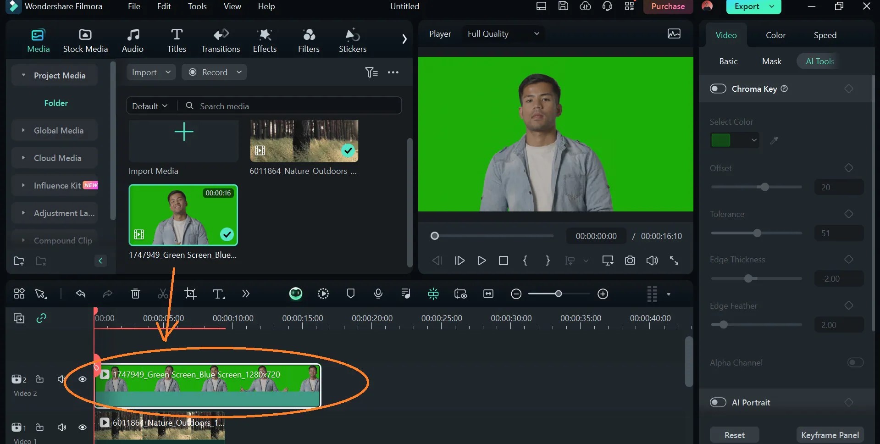This screenshot has height=444, width=880.
Task: Open the Stickers panel
Action: 353,40
